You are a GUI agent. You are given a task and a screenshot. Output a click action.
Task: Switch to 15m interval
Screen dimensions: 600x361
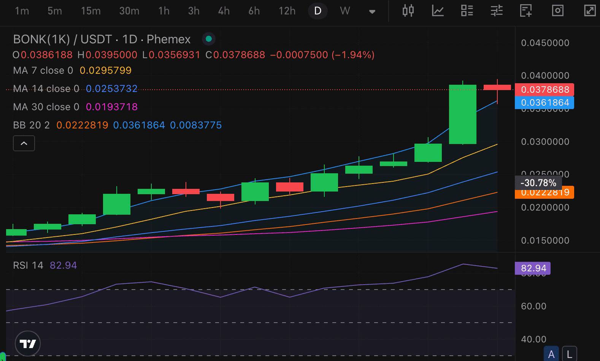click(x=91, y=11)
